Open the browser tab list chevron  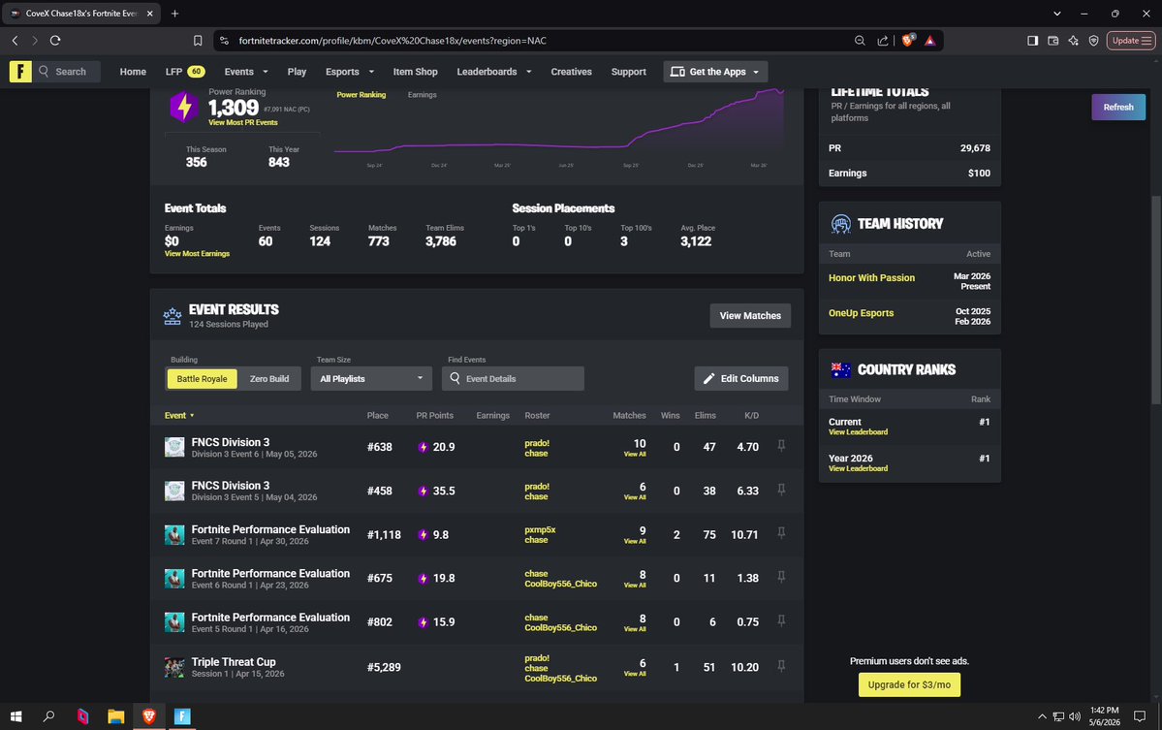point(1056,14)
